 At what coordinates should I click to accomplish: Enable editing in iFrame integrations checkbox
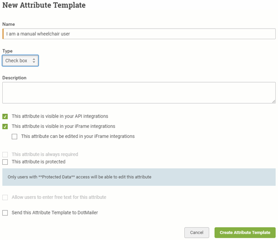pos(14,137)
